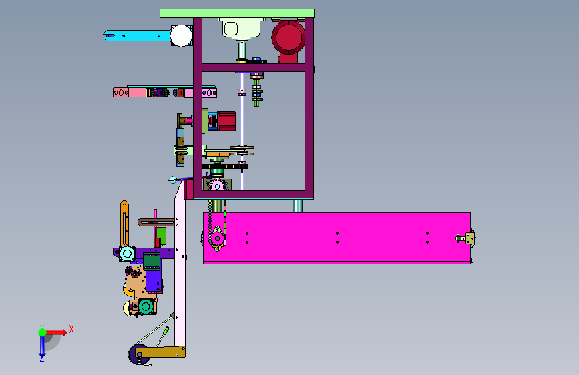This screenshot has width=579, height=375.
Task: Select the light green top plate
Action: pos(237,13)
